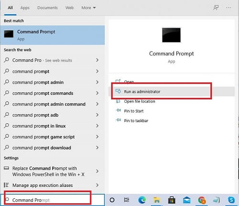Click the Command Prompt search box
The height and width of the screenshot is (206, 239).
click(x=53, y=200)
